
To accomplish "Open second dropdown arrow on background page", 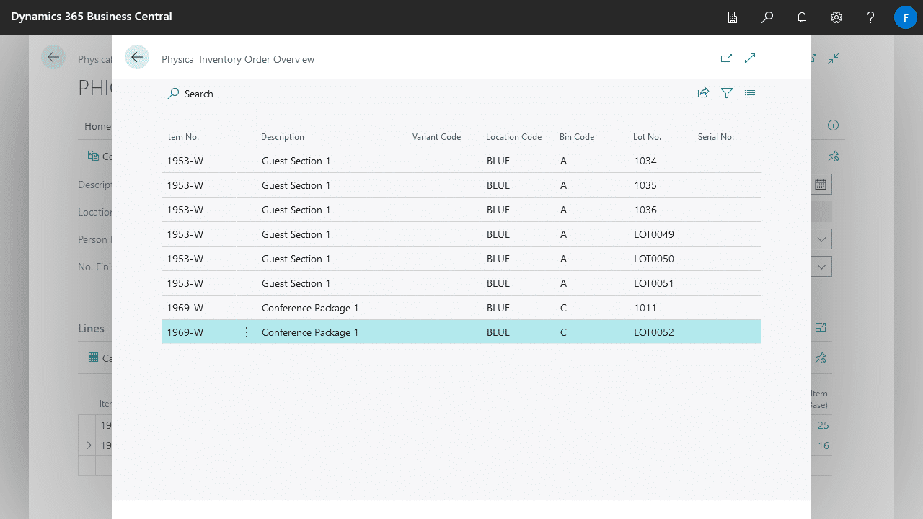I will 821,267.
